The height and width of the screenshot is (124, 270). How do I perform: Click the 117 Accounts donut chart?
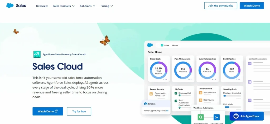pos(183,70)
